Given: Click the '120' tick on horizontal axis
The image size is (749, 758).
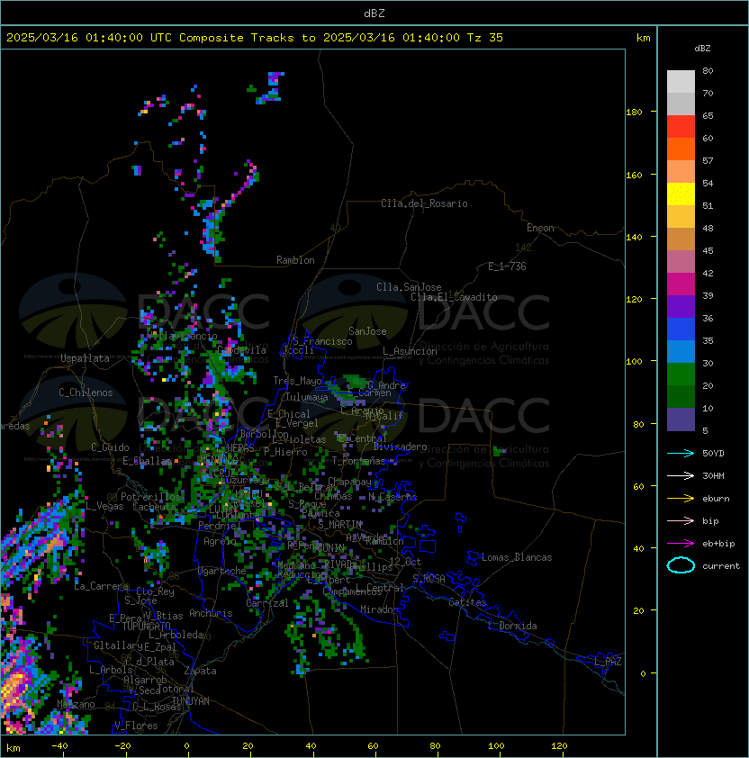Looking at the screenshot, I should 559,746.
